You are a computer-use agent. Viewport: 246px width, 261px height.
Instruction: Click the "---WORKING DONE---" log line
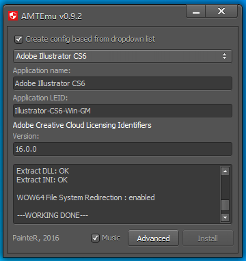53,215
